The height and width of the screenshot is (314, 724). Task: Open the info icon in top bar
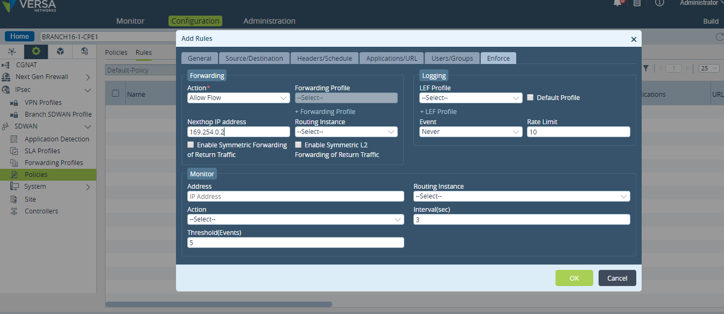[659, 3]
